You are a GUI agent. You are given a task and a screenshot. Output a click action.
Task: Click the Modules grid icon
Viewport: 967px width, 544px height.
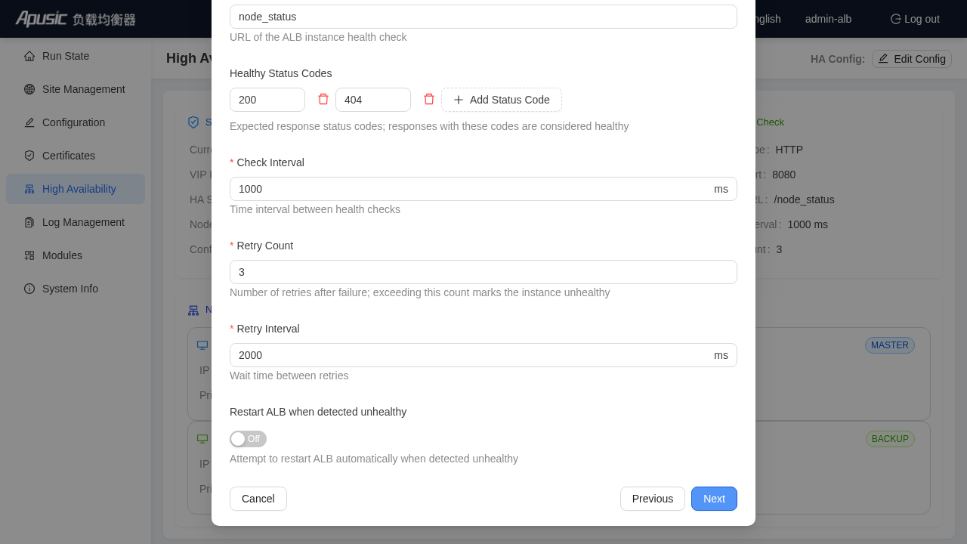click(x=29, y=255)
